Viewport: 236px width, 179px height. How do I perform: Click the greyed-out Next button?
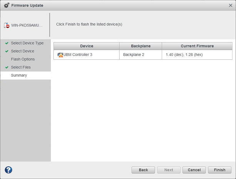pyautogui.click(x=169, y=170)
